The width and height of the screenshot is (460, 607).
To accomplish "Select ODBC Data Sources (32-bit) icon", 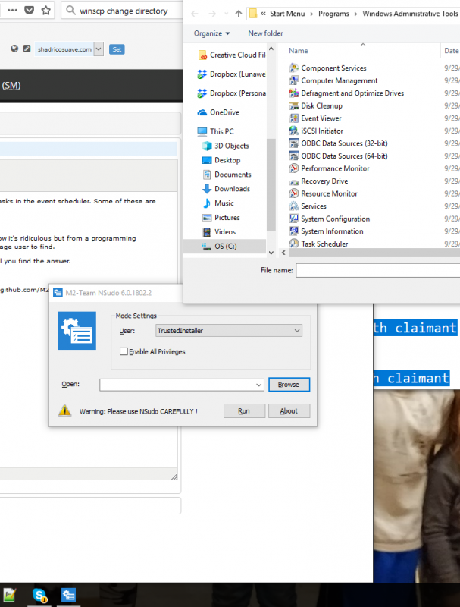I will click(294, 143).
